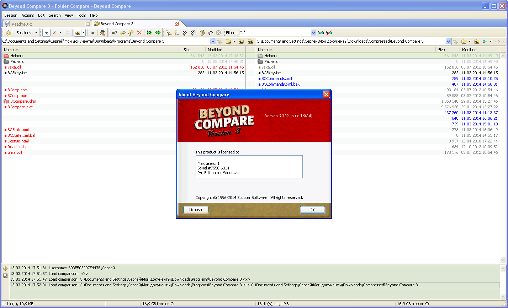Click left pane Browse folder icon
Screen dimensions: 508x308
click(228, 42)
